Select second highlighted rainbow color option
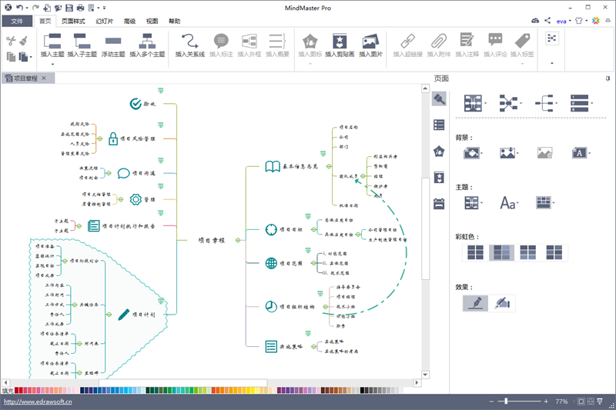 (502, 252)
